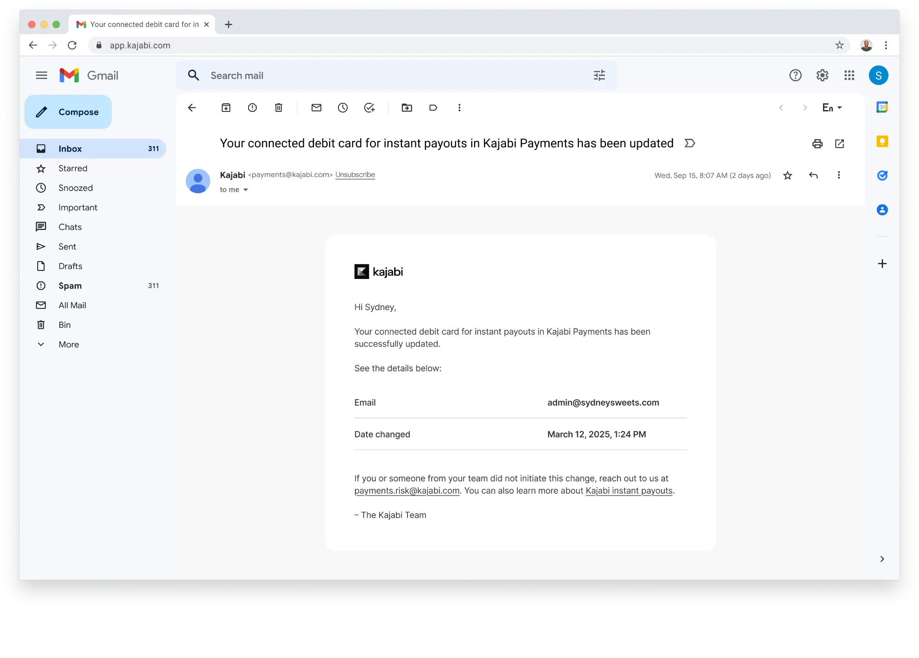Screen dimensions: 919x658
Task: Click the search magnifier icon
Action: click(193, 75)
